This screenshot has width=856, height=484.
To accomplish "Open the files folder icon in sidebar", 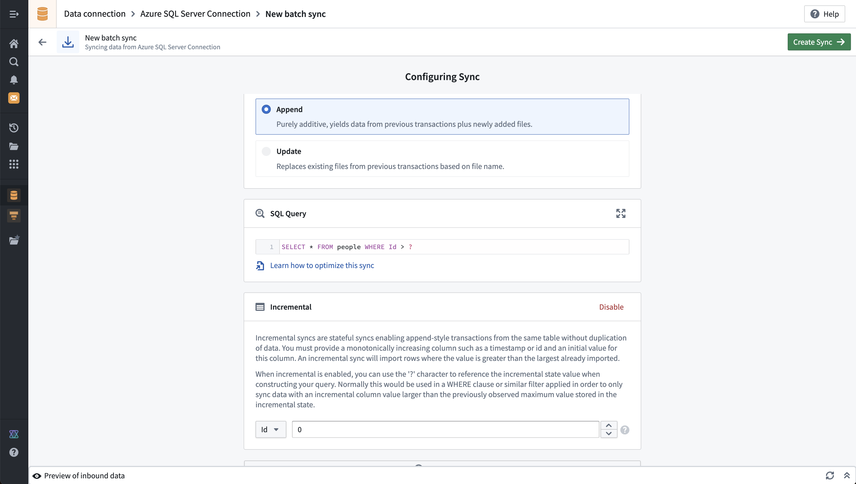I will click(x=14, y=146).
